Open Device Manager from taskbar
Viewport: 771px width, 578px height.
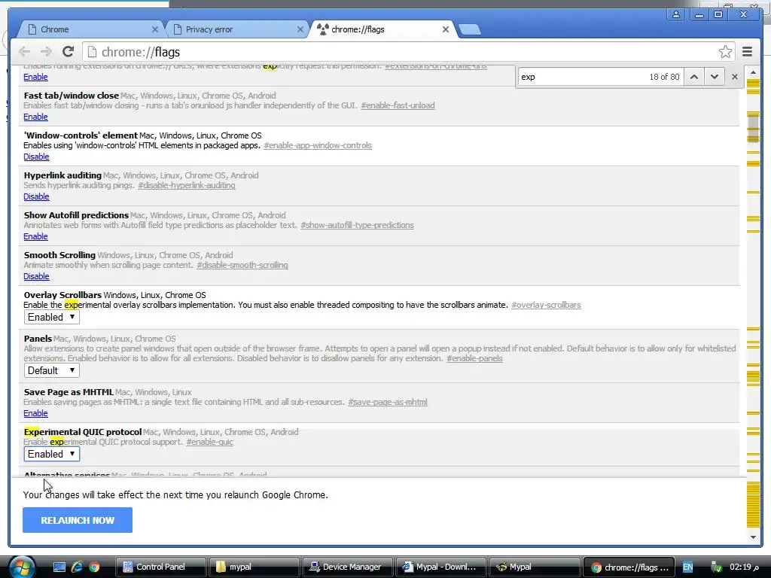347,567
